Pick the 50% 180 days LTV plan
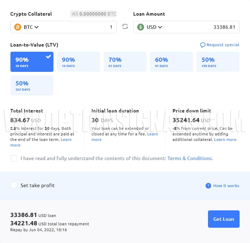Screen dimensions: 250x243 tap(218, 62)
